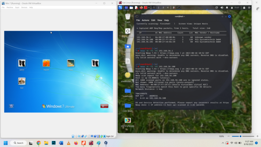Open Win 7 VirtualBox File menu
This screenshot has height=147, width=261.
(3, 7)
